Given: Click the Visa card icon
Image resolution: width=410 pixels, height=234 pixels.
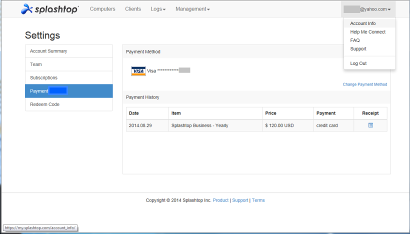Looking at the screenshot, I should pos(138,71).
